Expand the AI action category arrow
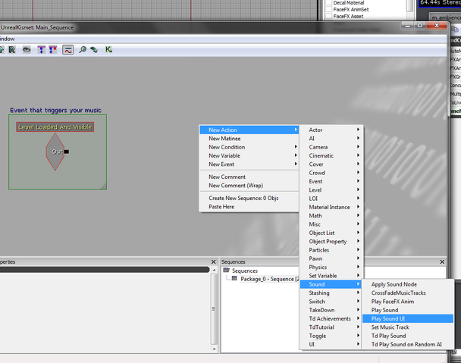Viewport: 461px width, 363px height. point(358,138)
